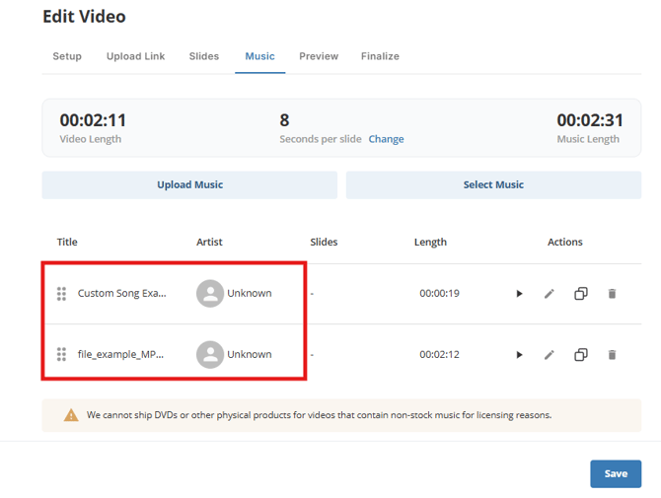Grab the drag handle of Custom Song
The image size is (661, 498).
61,294
